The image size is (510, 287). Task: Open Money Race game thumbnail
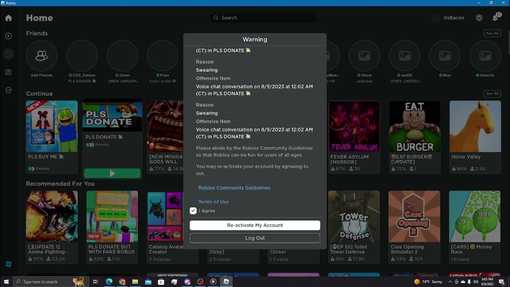click(x=475, y=216)
